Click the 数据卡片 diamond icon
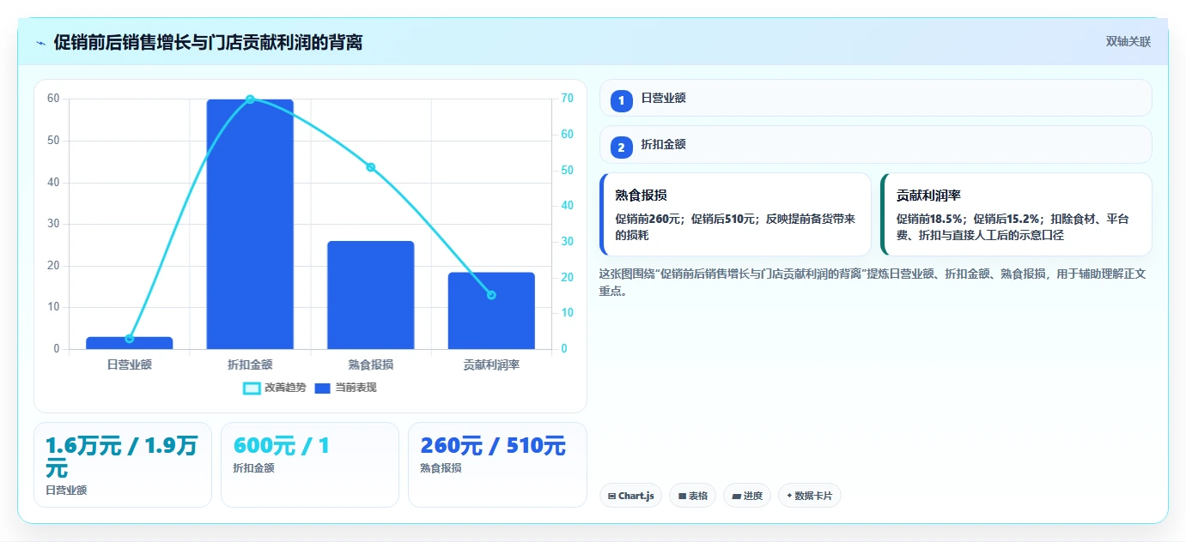This screenshot has width=1186, height=542. pos(789,495)
